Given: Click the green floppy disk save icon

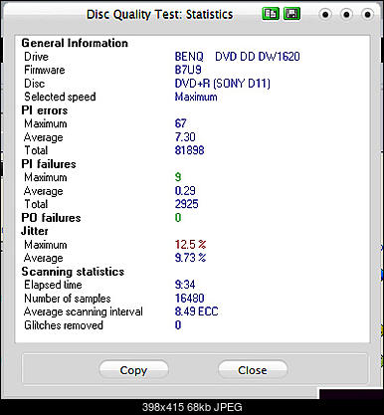Looking at the screenshot, I should 291,14.
